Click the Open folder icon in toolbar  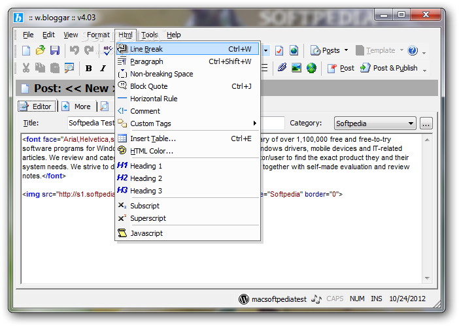pos(41,50)
